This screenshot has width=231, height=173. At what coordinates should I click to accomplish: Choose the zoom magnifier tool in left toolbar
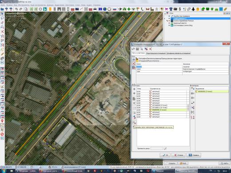[x=2, y=27]
